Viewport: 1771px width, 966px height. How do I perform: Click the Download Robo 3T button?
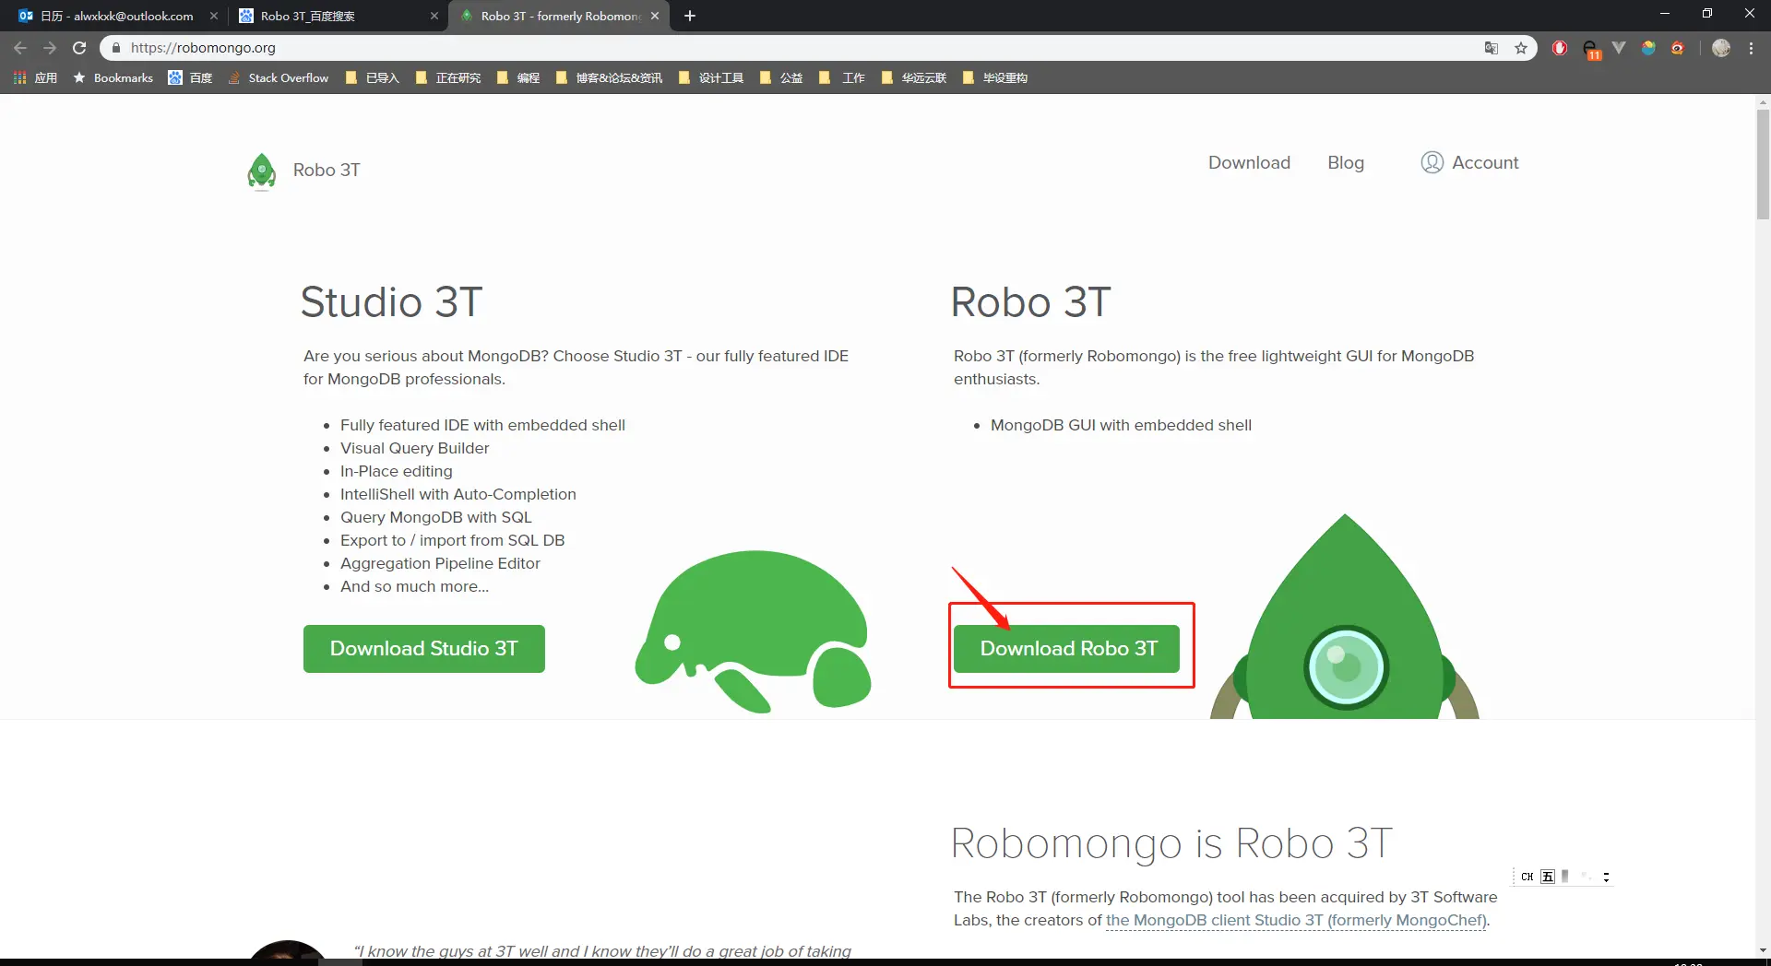point(1067,649)
